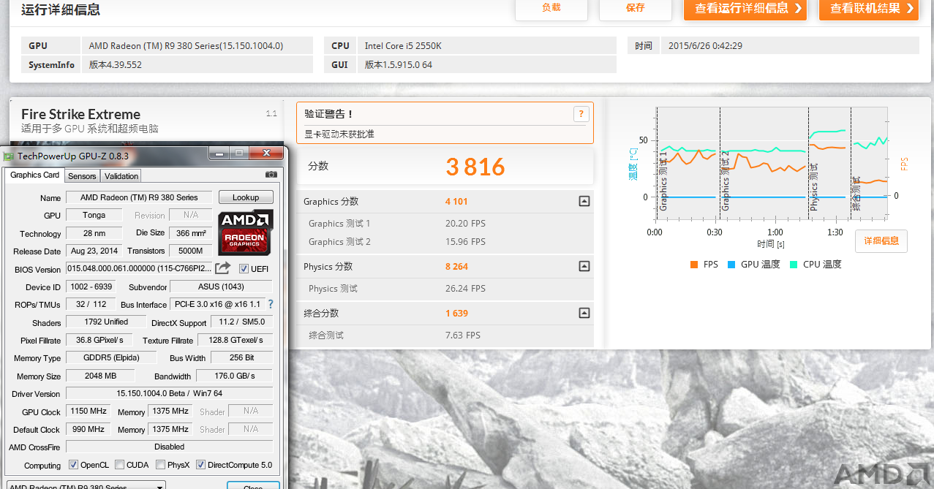The width and height of the screenshot is (934, 489).
Task: Click the GPU-Z title bar app icon
Action: click(x=9, y=156)
